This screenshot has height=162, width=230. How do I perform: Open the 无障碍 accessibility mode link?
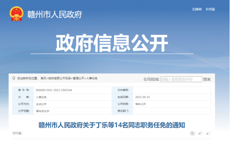197,10
